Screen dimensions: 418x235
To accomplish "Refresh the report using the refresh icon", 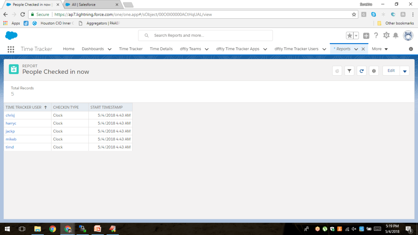I will click(362, 71).
